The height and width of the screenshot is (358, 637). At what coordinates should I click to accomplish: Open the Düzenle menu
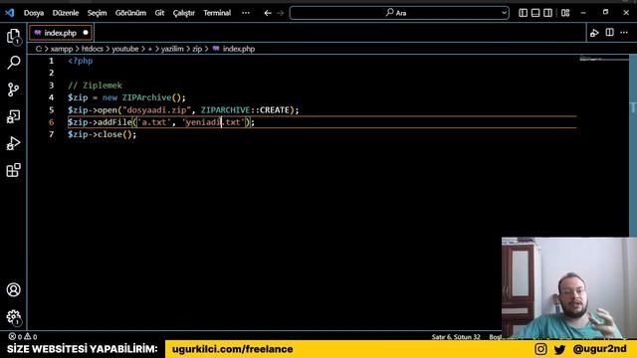tap(66, 13)
